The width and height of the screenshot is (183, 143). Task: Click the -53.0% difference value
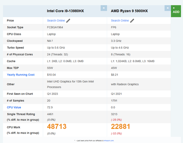[x=116, y=134]
